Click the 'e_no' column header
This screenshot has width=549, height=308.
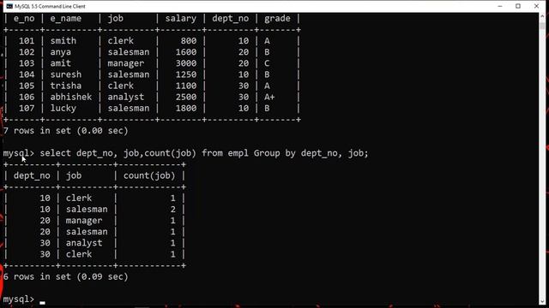24,19
